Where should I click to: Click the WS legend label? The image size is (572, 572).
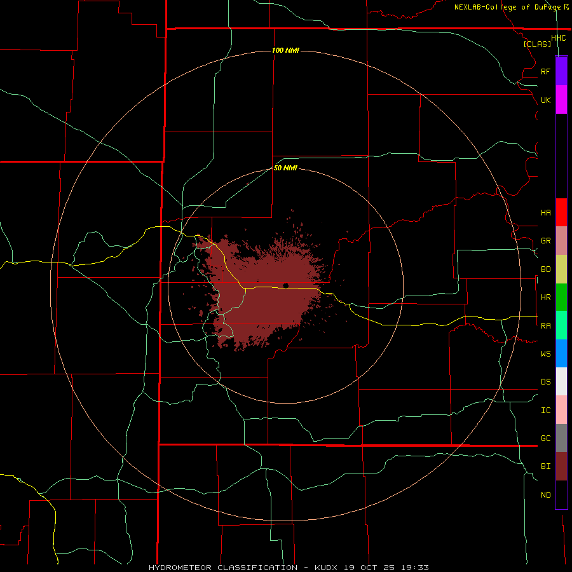545,353
